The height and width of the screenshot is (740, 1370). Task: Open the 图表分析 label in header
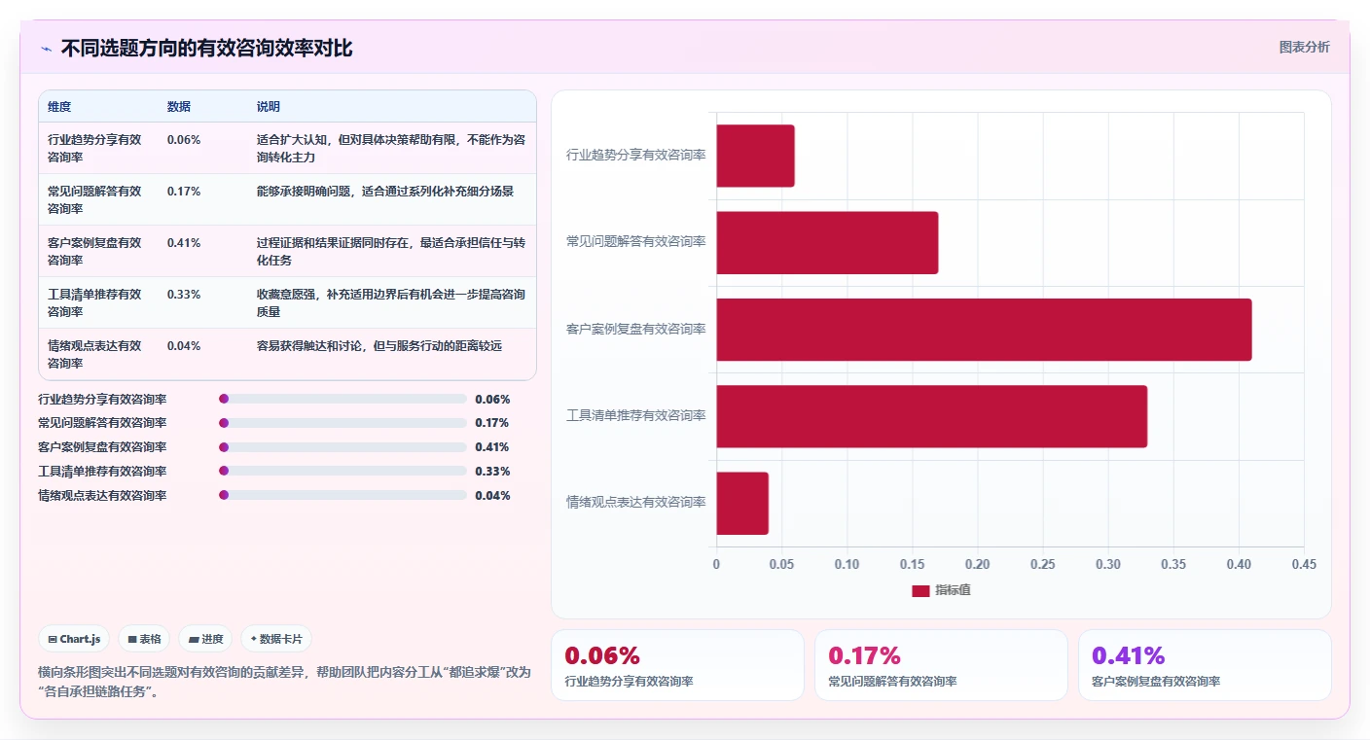[x=1304, y=47]
